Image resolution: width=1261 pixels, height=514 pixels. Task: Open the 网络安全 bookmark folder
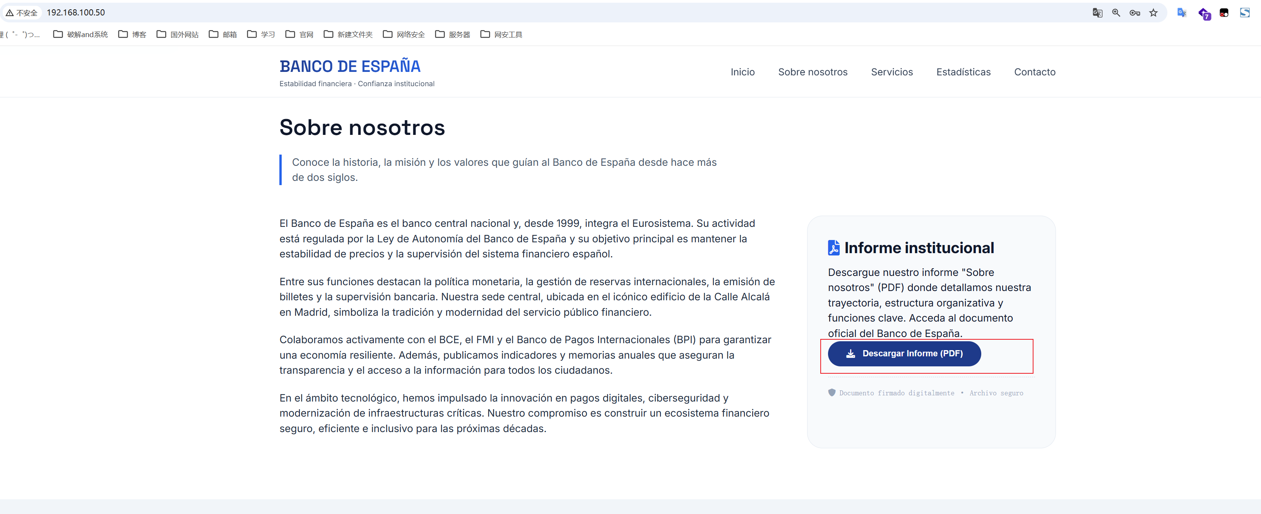pos(404,34)
